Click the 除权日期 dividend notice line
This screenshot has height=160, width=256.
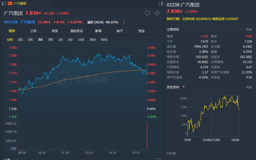tap(202, 19)
